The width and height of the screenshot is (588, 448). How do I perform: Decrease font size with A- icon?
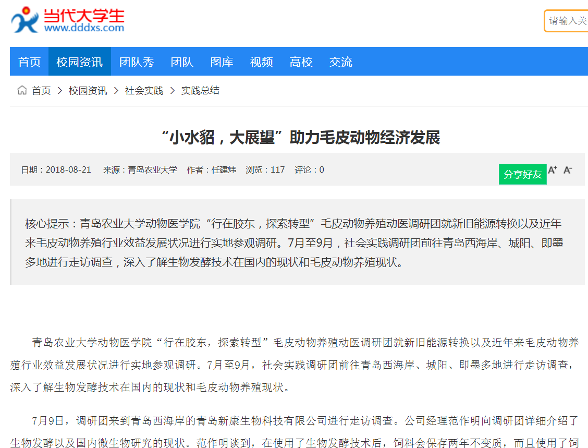pos(568,170)
